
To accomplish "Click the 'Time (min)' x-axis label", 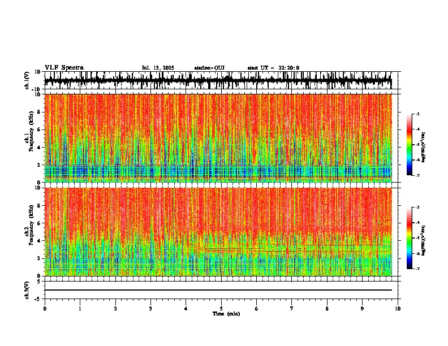I will (x=226, y=314).
